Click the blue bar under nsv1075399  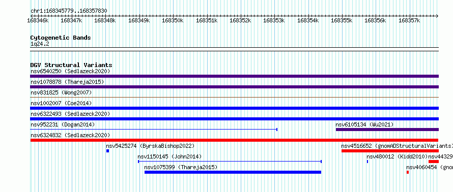click(x=233, y=172)
